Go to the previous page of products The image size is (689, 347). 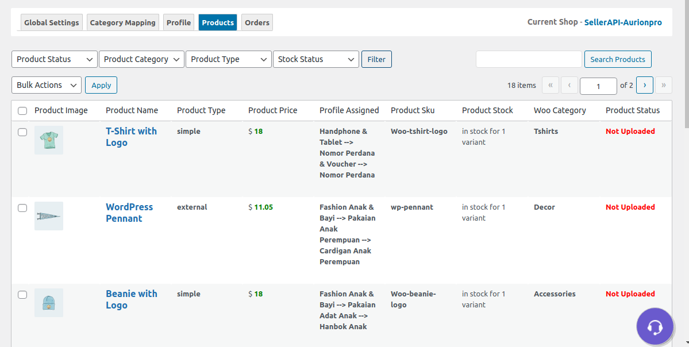(x=569, y=85)
